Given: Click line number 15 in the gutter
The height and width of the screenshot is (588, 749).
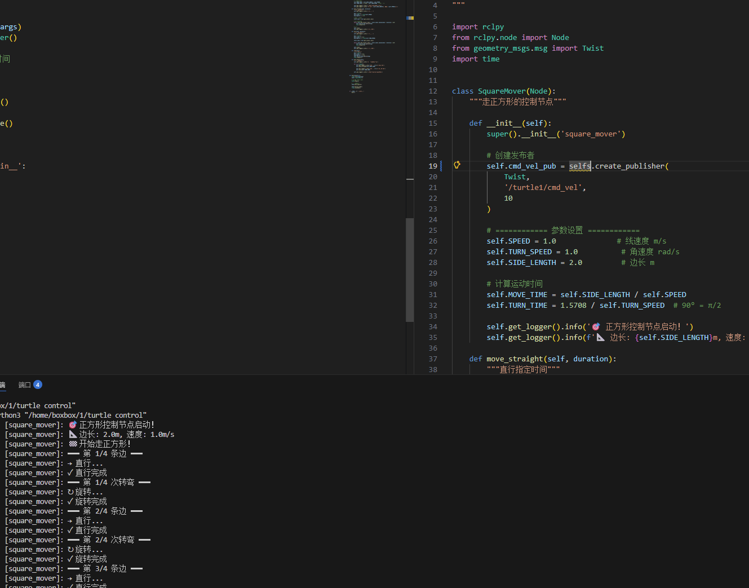Looking at the screenshot, I should pyautogui.click(x=433, y=123).
